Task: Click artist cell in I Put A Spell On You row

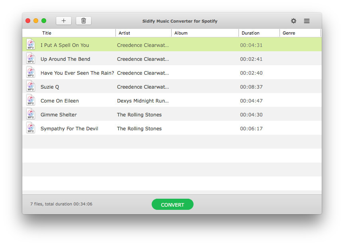Action: tap(143, 45)
